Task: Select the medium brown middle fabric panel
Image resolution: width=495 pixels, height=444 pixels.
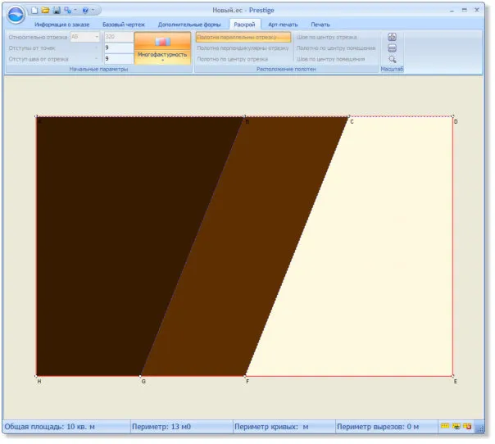Action: click(x=245, y=246)
